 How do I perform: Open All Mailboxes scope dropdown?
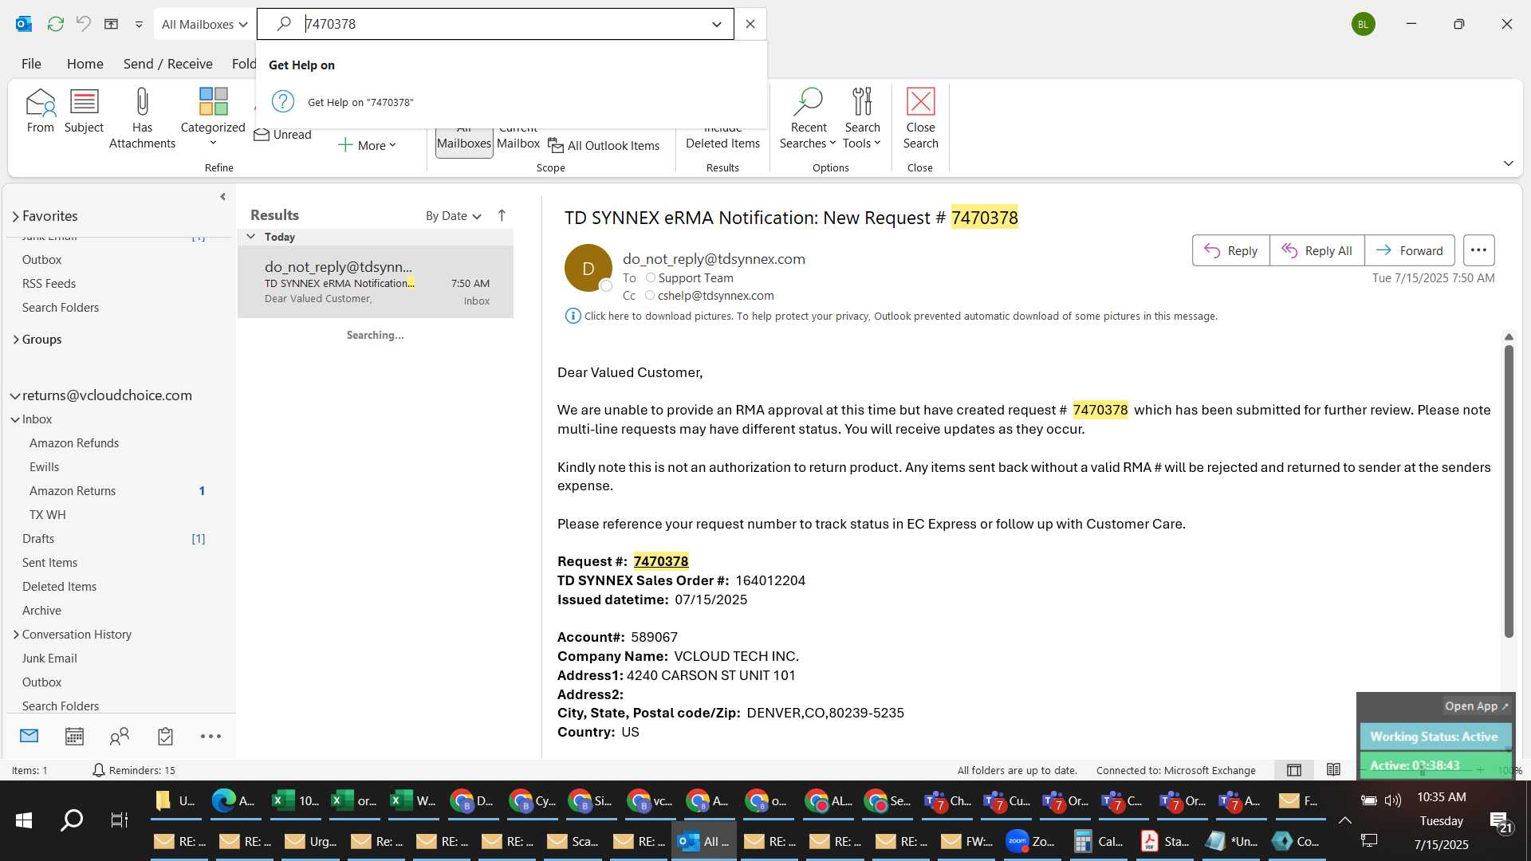point(205,24)
